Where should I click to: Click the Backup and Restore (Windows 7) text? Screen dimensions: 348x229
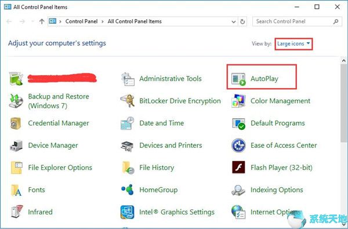pyautogui.click(x=59, y=101)
